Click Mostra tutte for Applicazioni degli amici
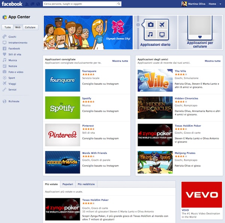Viewport: 225px width, 223px height. (213, 61)
